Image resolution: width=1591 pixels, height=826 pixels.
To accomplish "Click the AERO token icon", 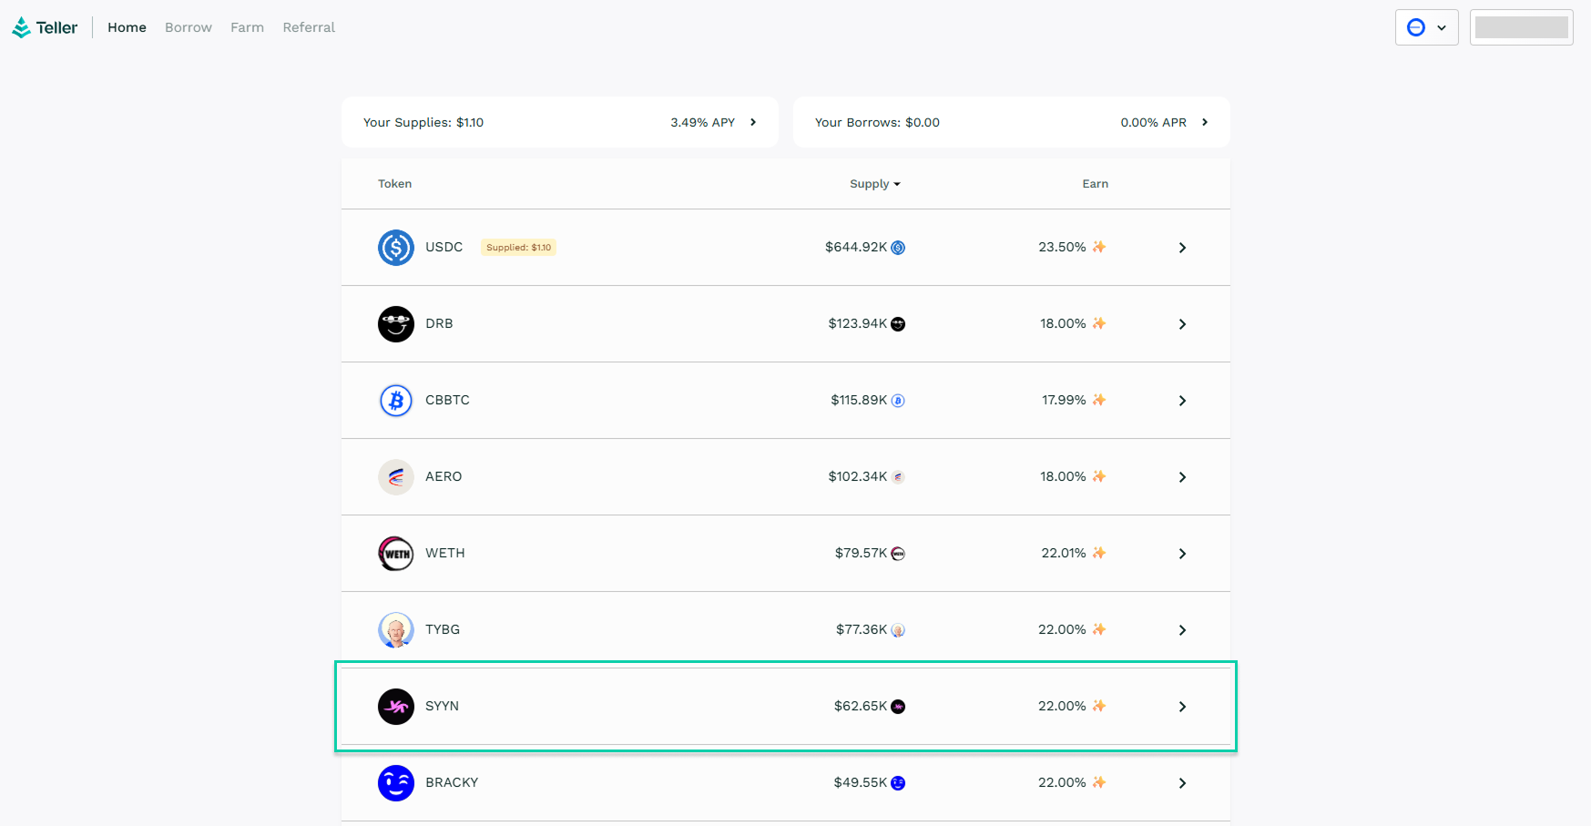I will coord(395,477).
